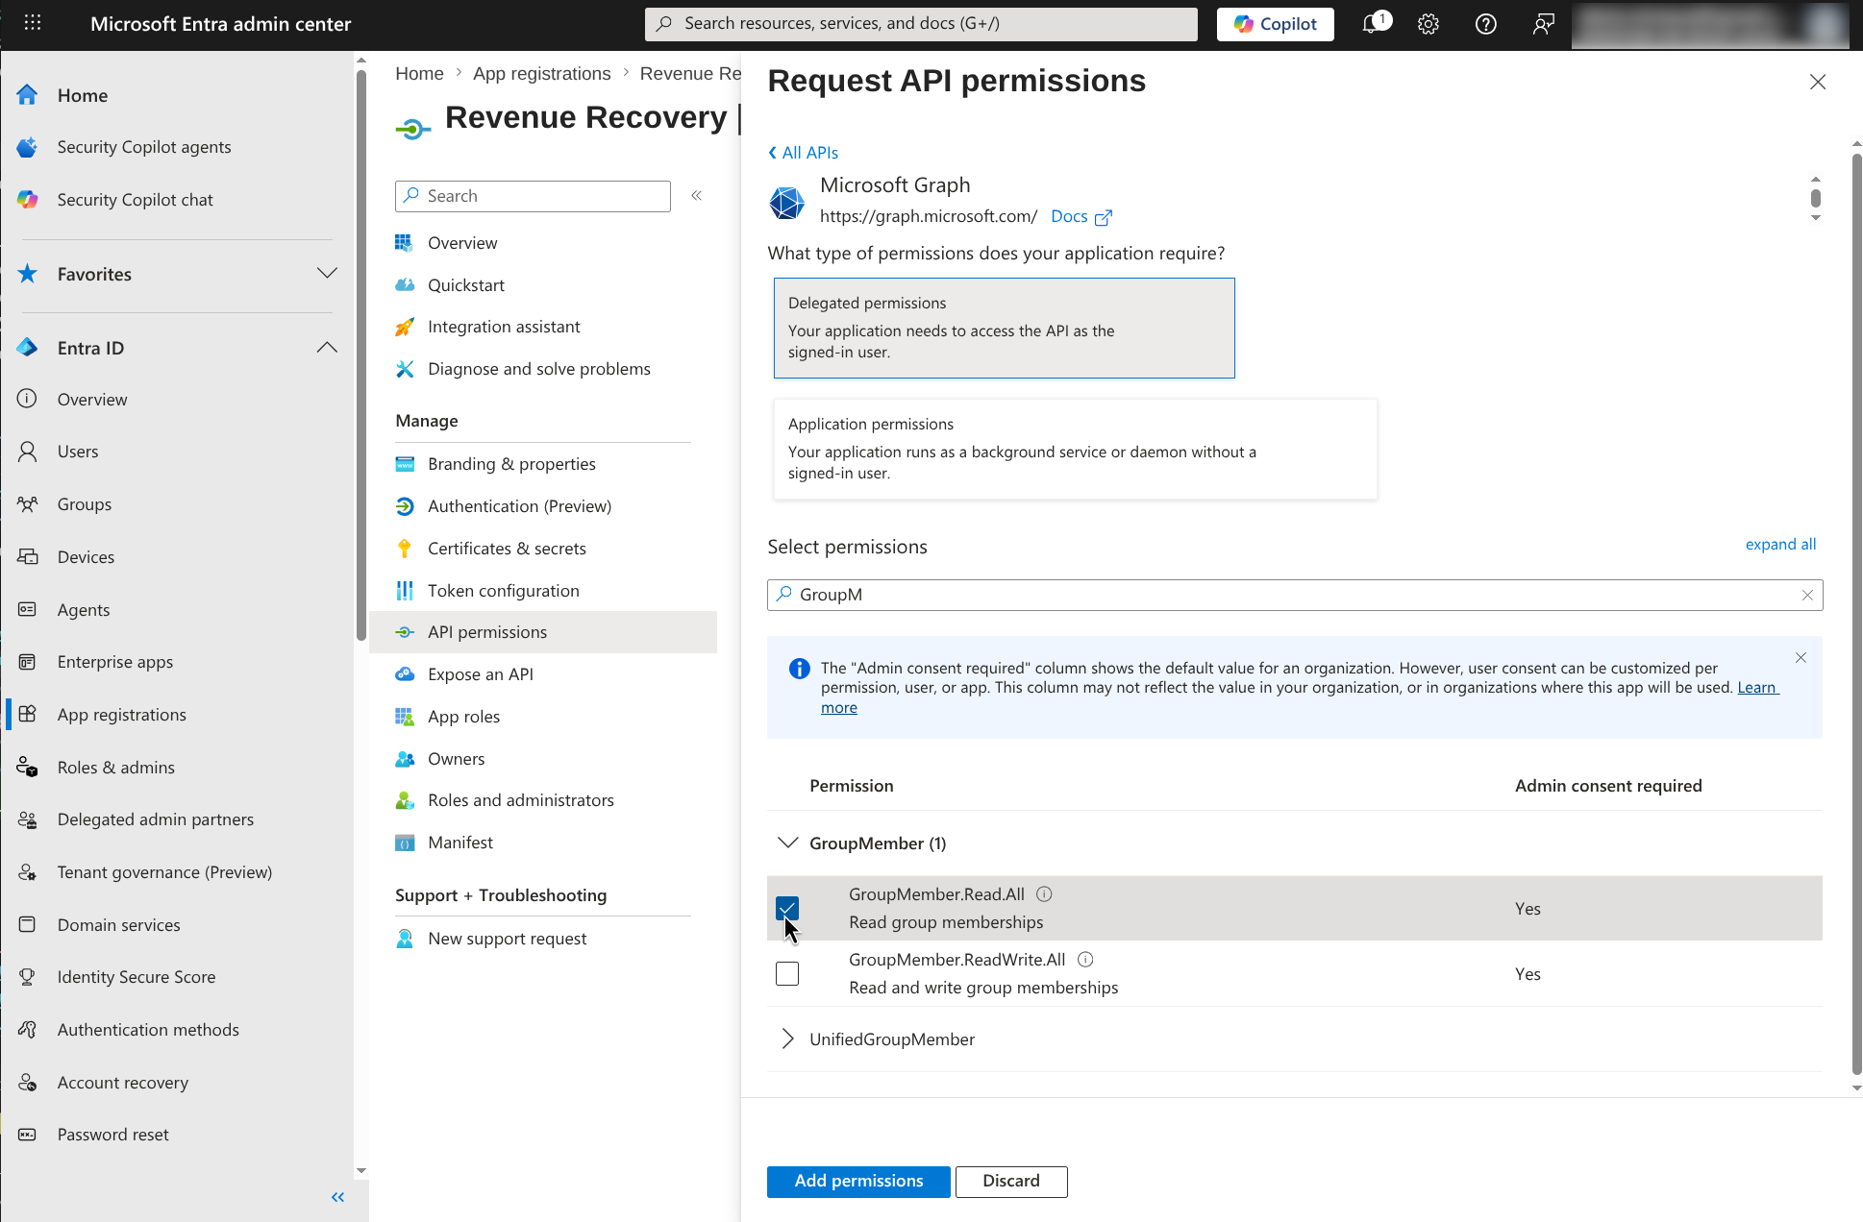Check GroupMember.ReadWrite.All permission
Screen dimensions: 1863x1222
click(787, 973)
